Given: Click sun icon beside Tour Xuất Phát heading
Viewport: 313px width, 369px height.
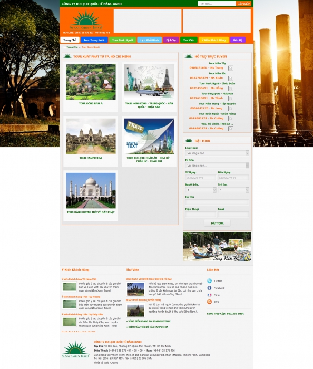Looking at the screenshot, I should coord(67,56).
